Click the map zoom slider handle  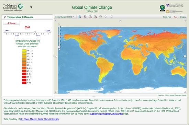[x=59, y=47]
